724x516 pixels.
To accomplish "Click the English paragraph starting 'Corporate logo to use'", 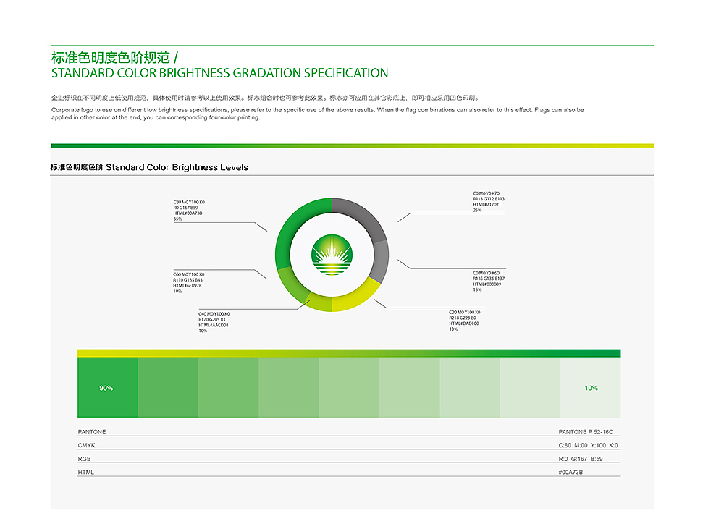I will [318, 114].
